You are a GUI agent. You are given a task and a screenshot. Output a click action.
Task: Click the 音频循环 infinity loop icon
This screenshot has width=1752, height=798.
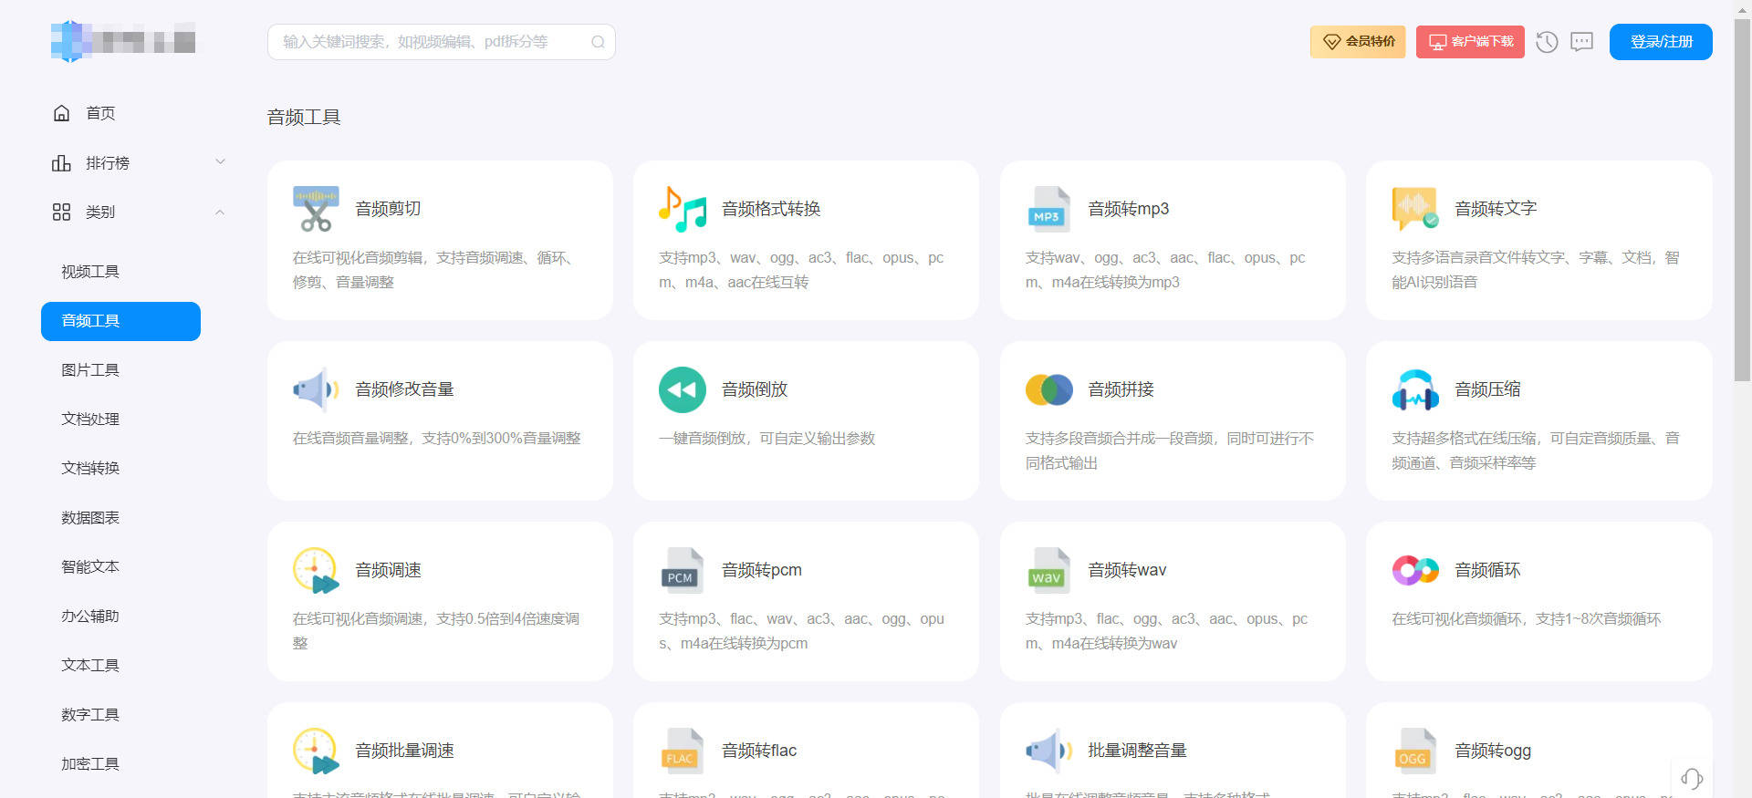pyautogui.click(x=1415, y=570)
